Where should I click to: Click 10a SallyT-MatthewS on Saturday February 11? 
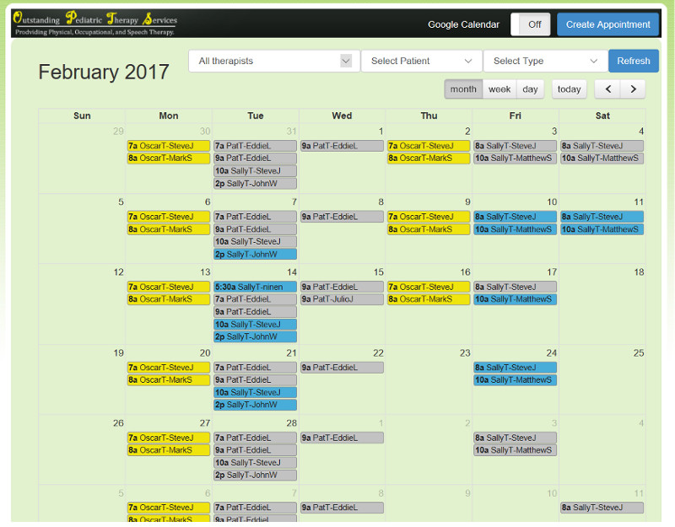point(602,229)
